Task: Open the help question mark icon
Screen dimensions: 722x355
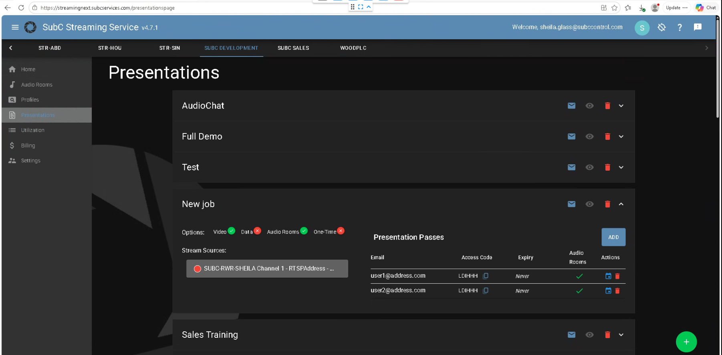Action: (x=680, y=27)
